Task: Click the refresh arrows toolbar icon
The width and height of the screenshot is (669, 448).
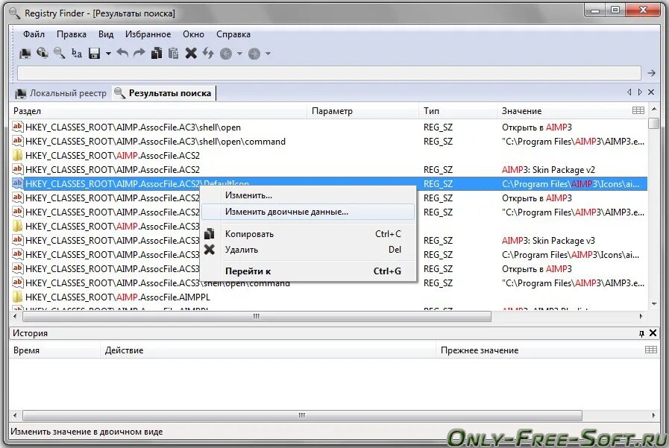Action: (208, 53)
